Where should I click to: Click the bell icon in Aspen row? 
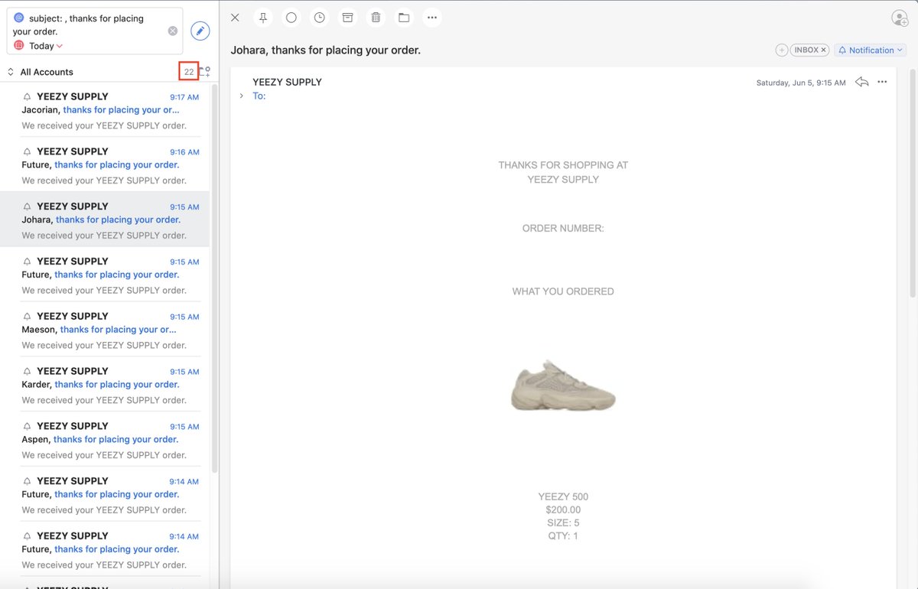click(28, 427)
